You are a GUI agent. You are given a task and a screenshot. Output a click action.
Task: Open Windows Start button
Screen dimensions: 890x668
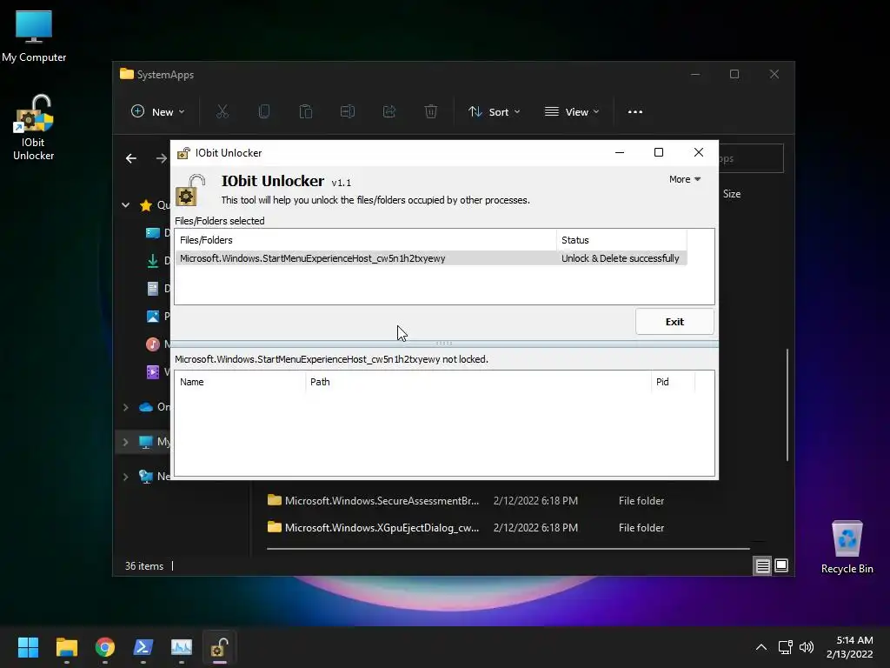28,647
